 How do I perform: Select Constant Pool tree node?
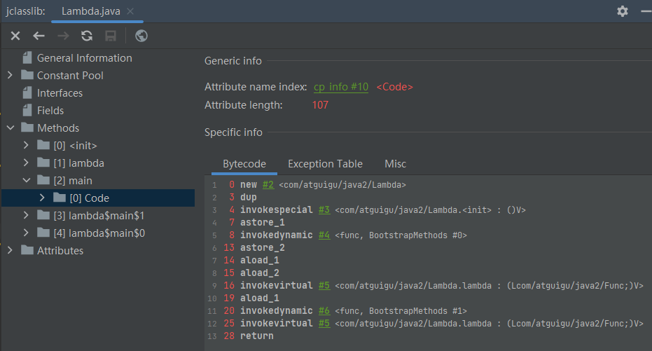click(x=70, y=76)
